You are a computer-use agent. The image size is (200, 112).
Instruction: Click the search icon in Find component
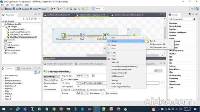tap(194, 19)
